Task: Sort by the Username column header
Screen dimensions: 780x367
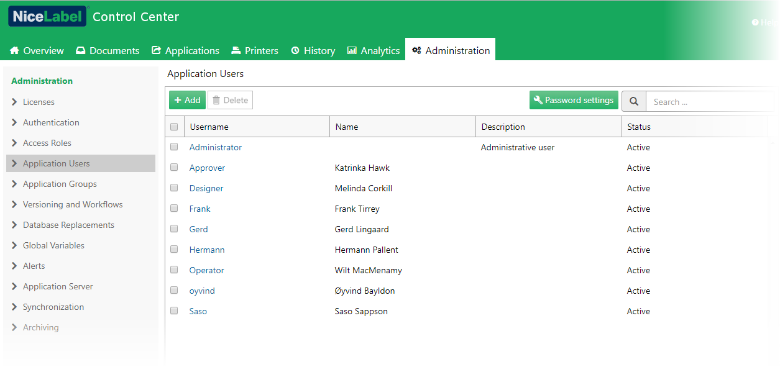Action: tap(209, 127)
